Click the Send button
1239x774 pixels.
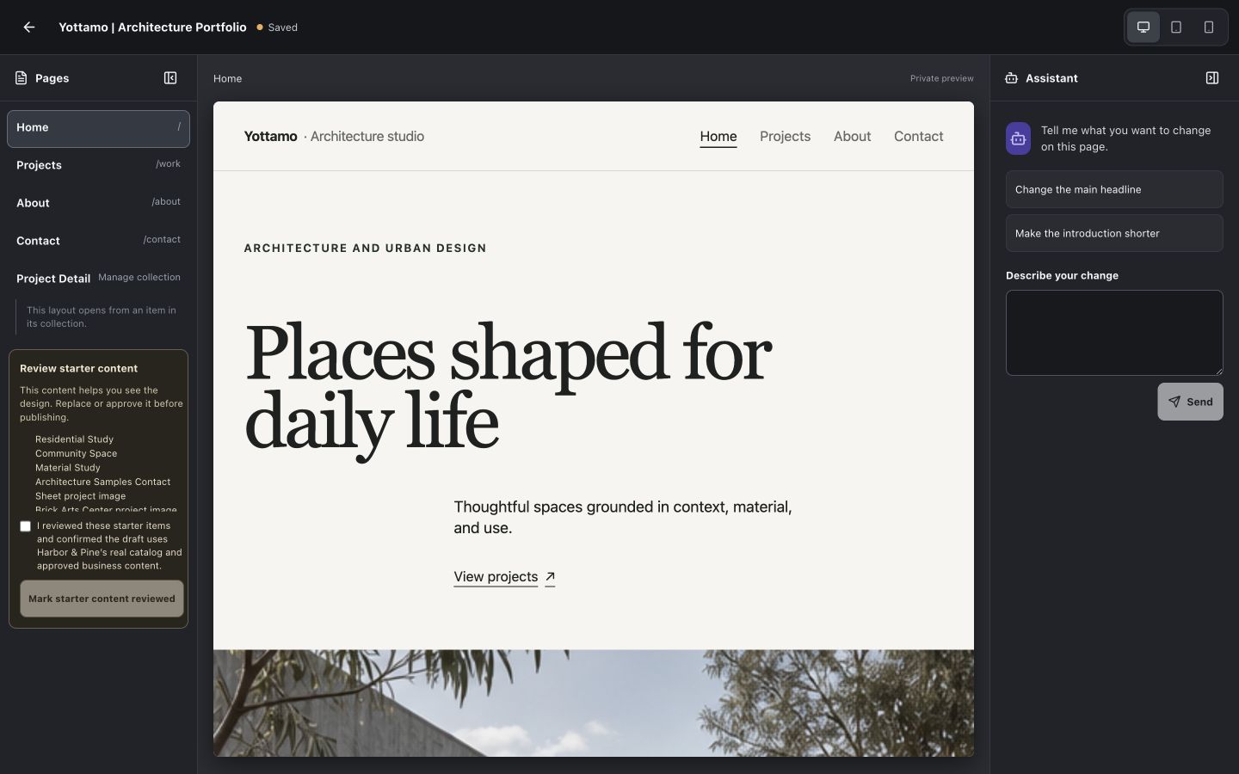[x=1190, y=402]
